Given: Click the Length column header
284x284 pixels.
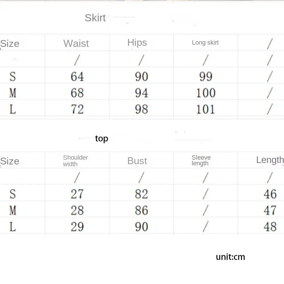Looking at the screenshot, I should pyautogui.click(x=270, y=160).
